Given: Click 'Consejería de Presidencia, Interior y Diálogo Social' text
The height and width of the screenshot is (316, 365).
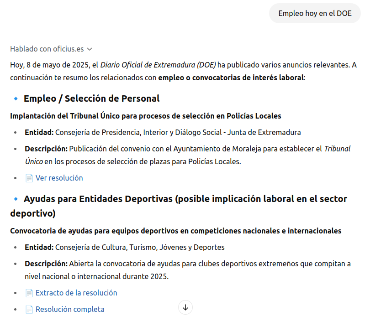Looking at the screenshot, I should [x=138, y=132].
